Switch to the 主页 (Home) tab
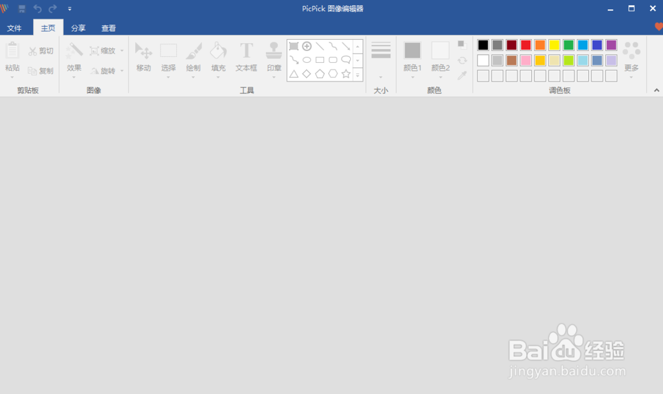The width and height of the screenshot is (663, 394). click(x=48, y=28)
